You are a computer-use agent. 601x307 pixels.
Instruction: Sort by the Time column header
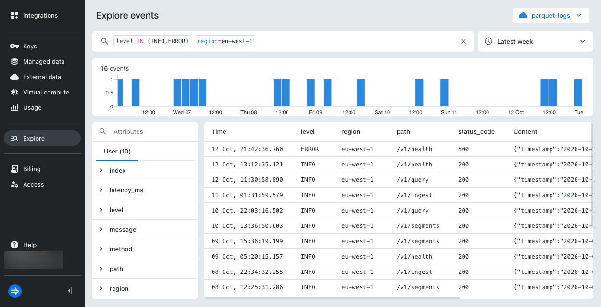pos(219,131)
